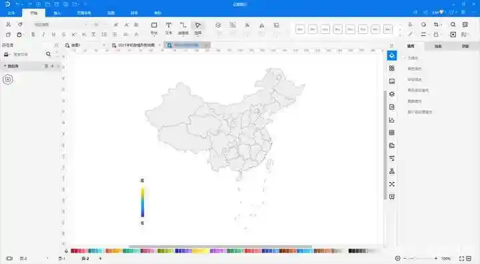Image resolution: width=480 pixels, height=264 pixels.
Task: Select the 渐变填充 gradient fill option
Action: coord(415,79)
